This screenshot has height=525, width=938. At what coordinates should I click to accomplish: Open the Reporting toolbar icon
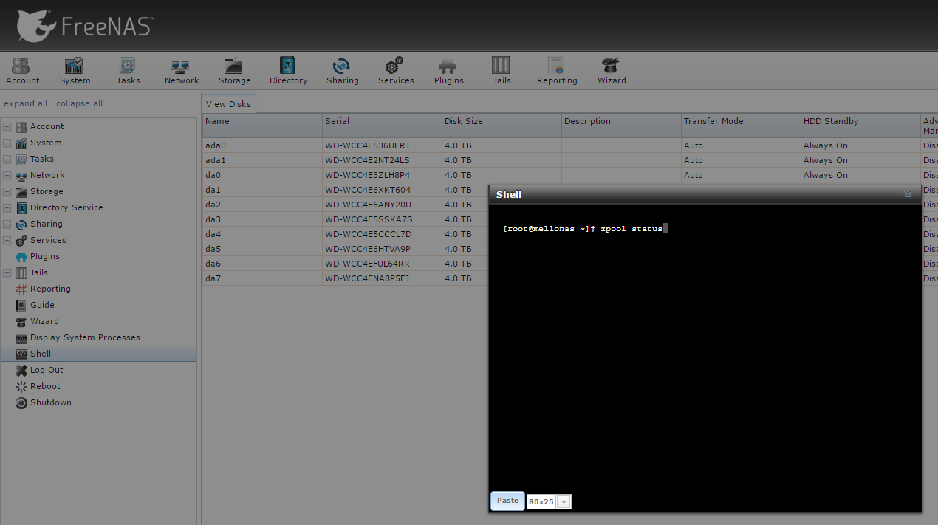556,71
